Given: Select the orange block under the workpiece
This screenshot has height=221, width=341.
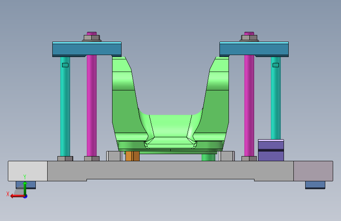Looking at the screenshot, I should click(x=133, y=156).
